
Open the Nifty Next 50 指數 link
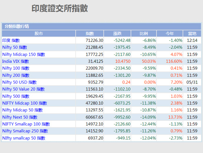pos(20,117)
